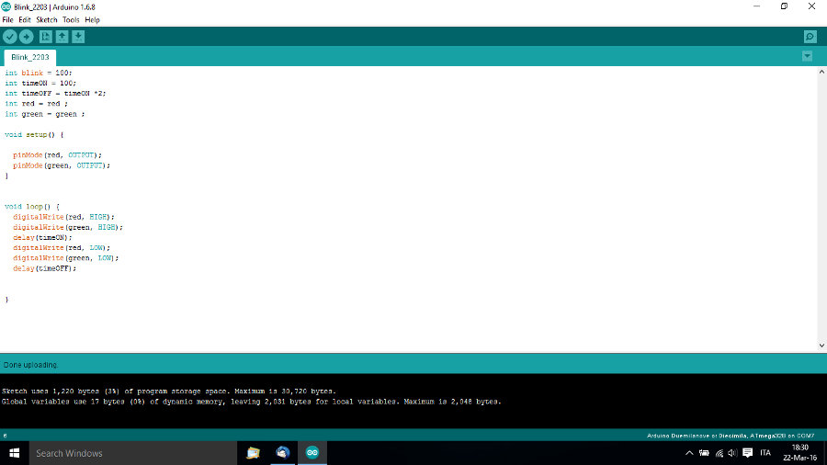Open the Tools menu
The width and height of the screenshot is (827, 465).
pyautogui.click(x=71, y=20)
